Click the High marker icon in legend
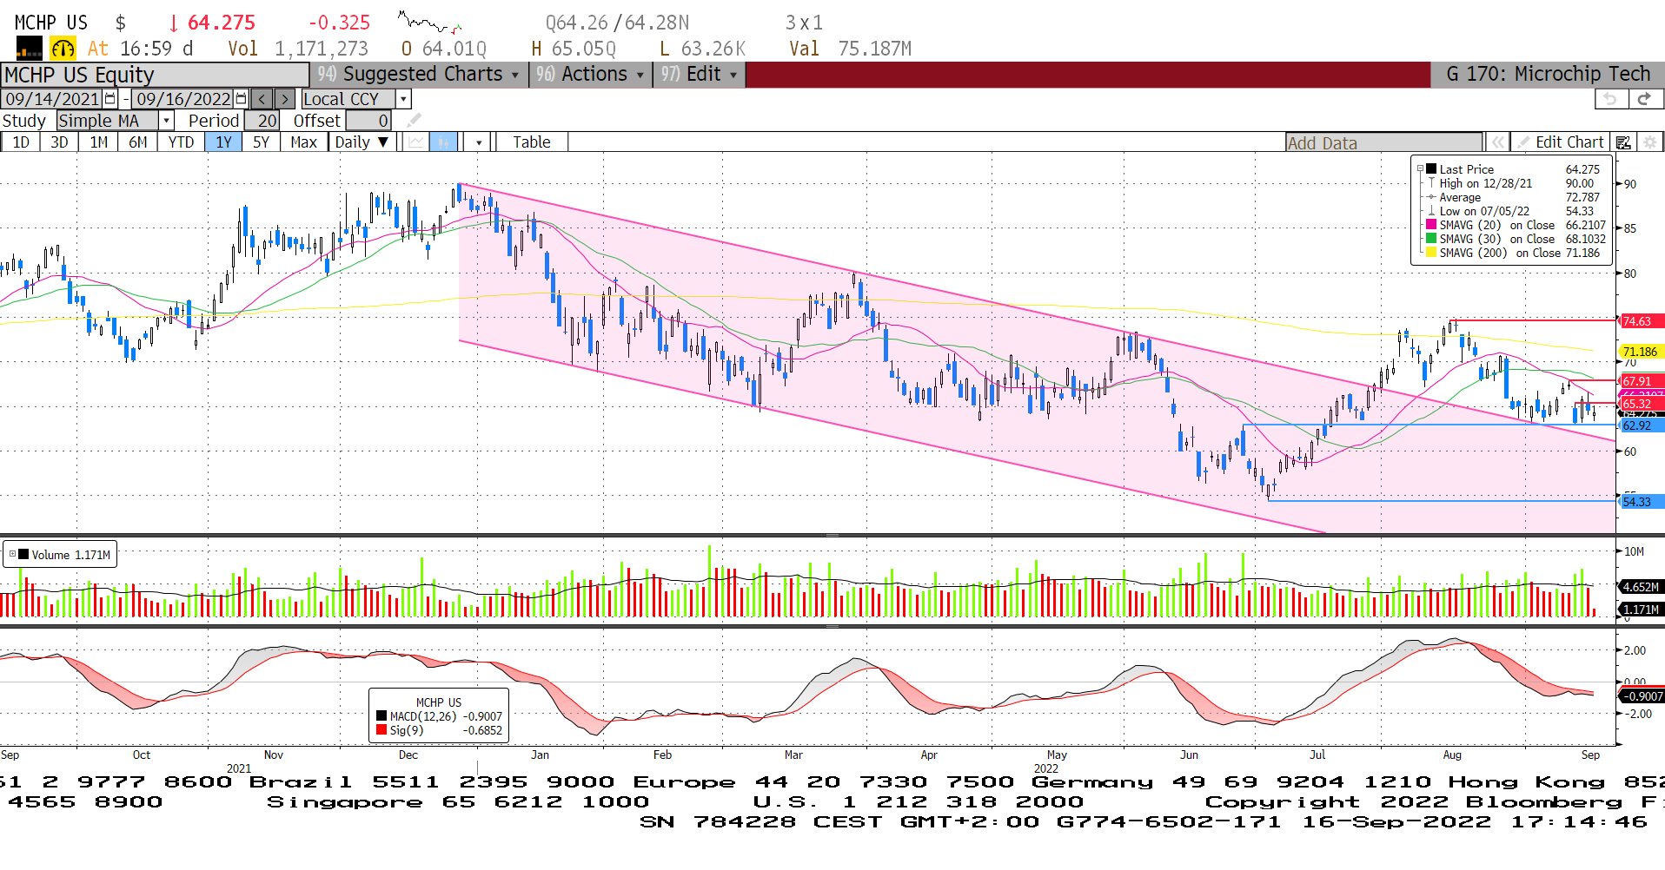Viewport: 1665px width, 870px height. coord(1431,183)
